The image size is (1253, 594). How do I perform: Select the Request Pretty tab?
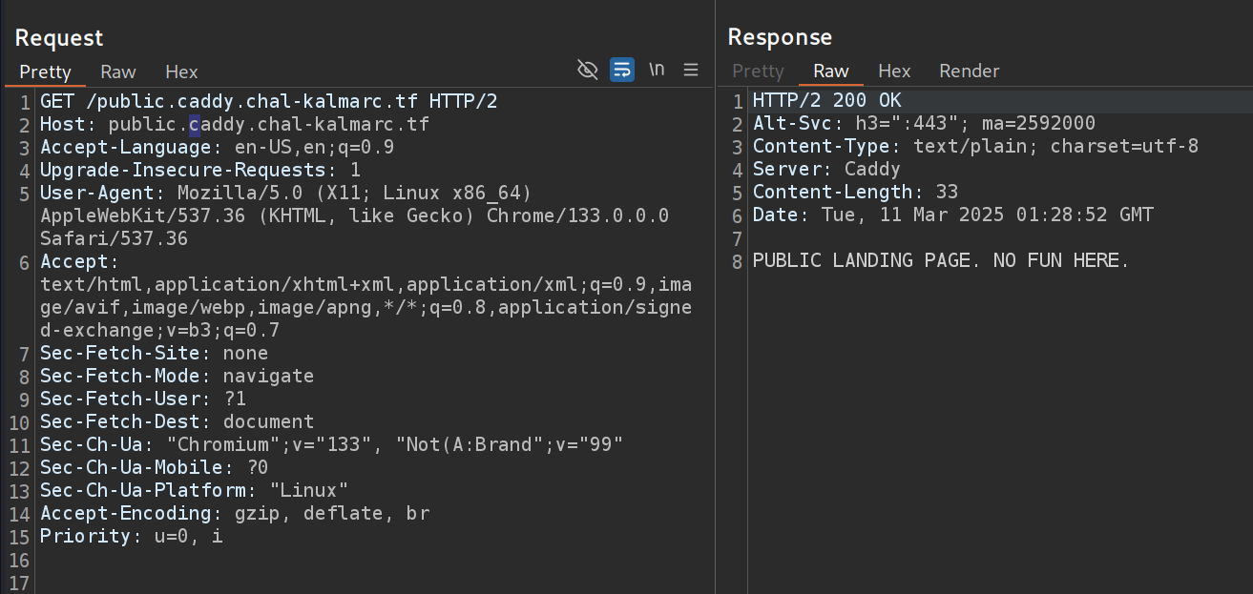[x=46, y=72]
